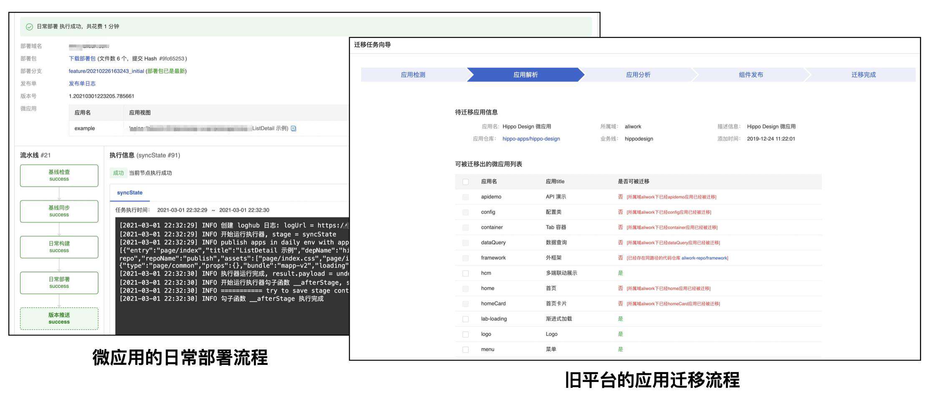Open the feature/20210226163243_initial branch link
Screen dimensions: 929x397
(x=106, y=71)
